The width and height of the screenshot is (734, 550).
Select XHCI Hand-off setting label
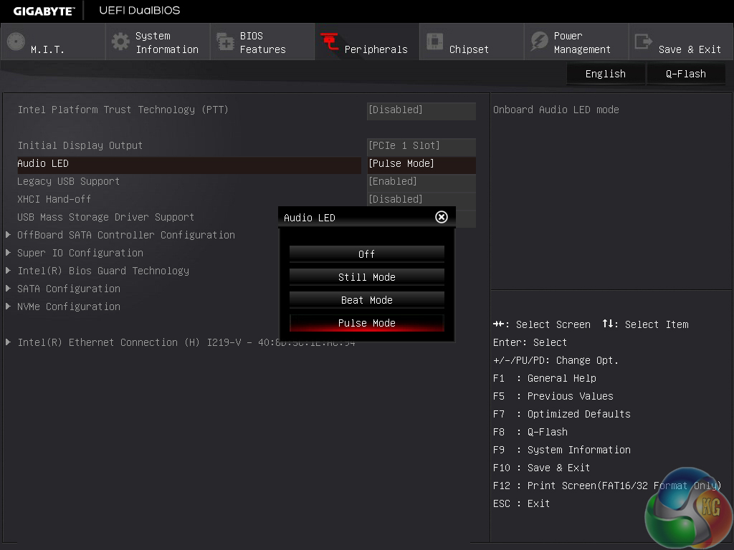pyautogui.click(x=54, y=199)
